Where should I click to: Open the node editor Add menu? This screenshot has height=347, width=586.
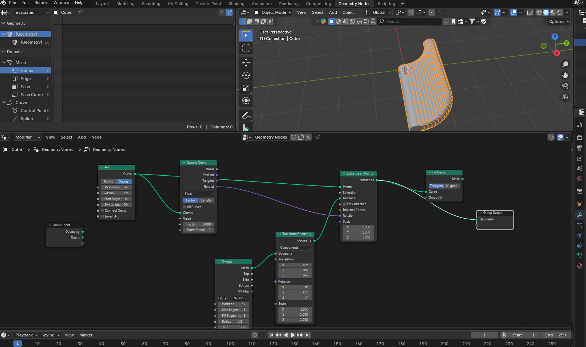(82, 137)
